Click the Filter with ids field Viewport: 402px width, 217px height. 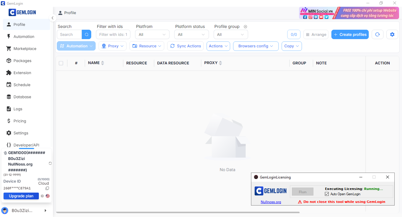113,34
